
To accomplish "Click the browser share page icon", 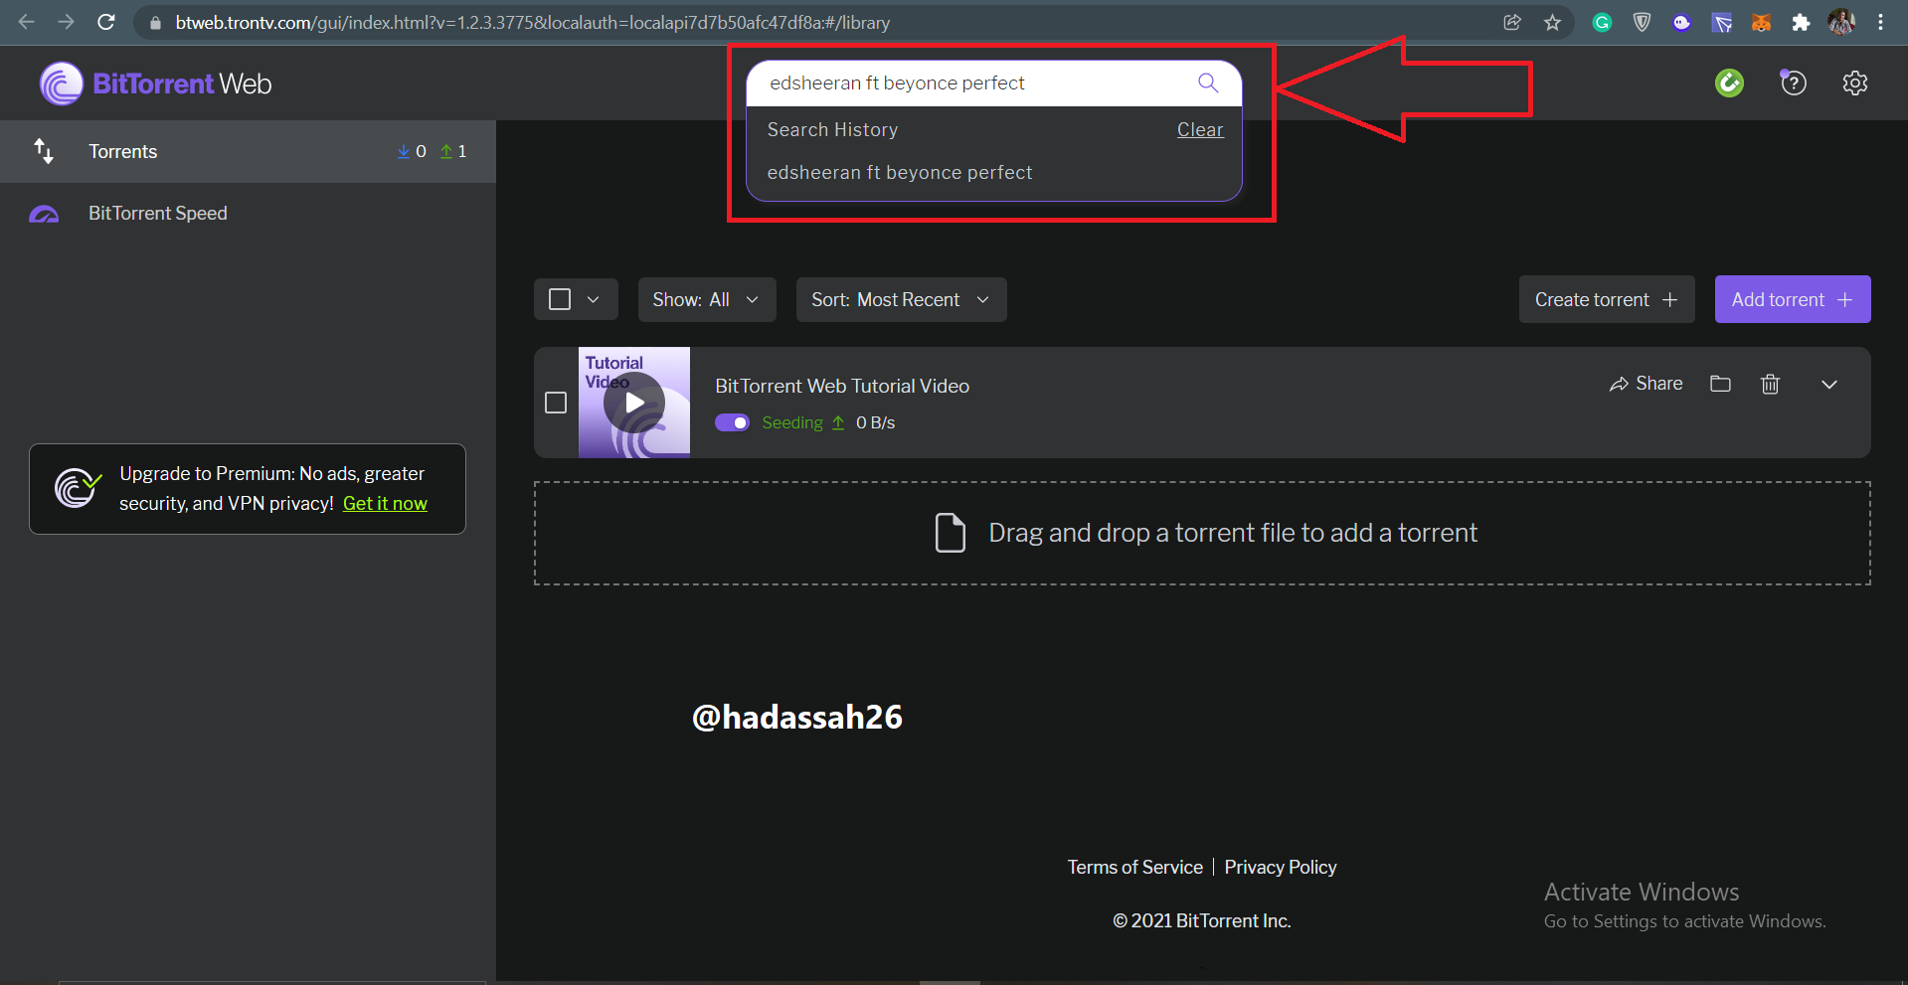I will coord(1512,22).
